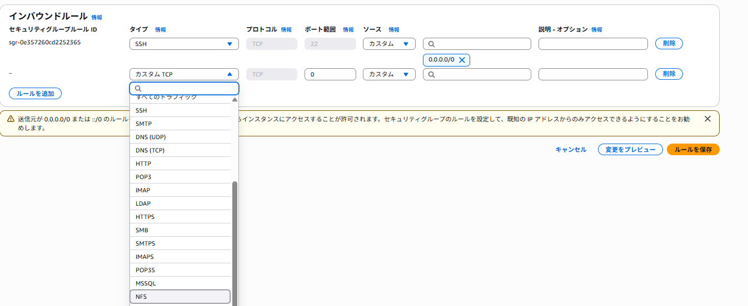The image size is (748, 306).
Task: Select SMTP from the type list
Action: point(180,124)
